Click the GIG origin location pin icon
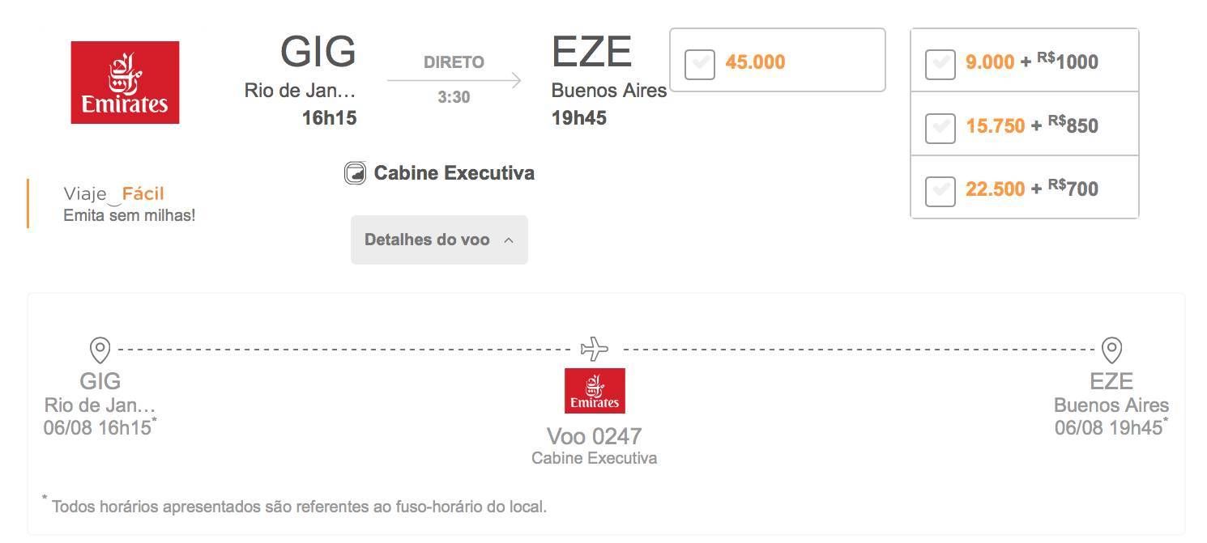The image size is (1207, 543). [100, 350]
